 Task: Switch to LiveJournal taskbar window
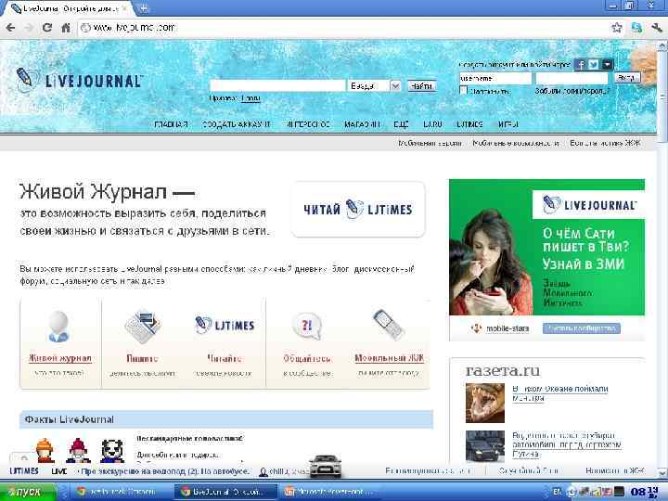tap(225, 492)
